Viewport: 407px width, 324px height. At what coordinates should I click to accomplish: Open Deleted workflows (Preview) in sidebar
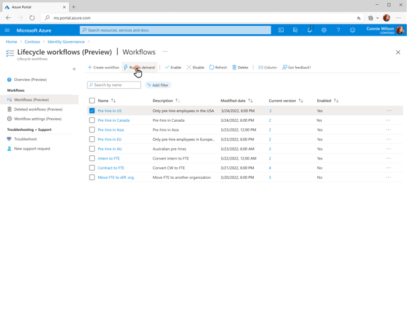[x=38, y=109]
